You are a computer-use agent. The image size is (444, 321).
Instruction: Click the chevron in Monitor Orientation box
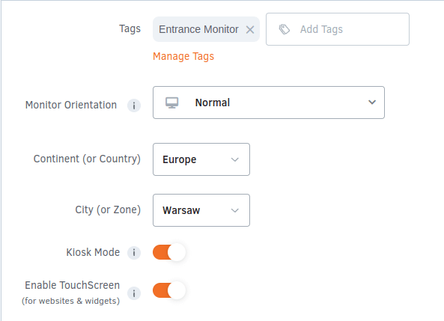(x=372, y=103)
